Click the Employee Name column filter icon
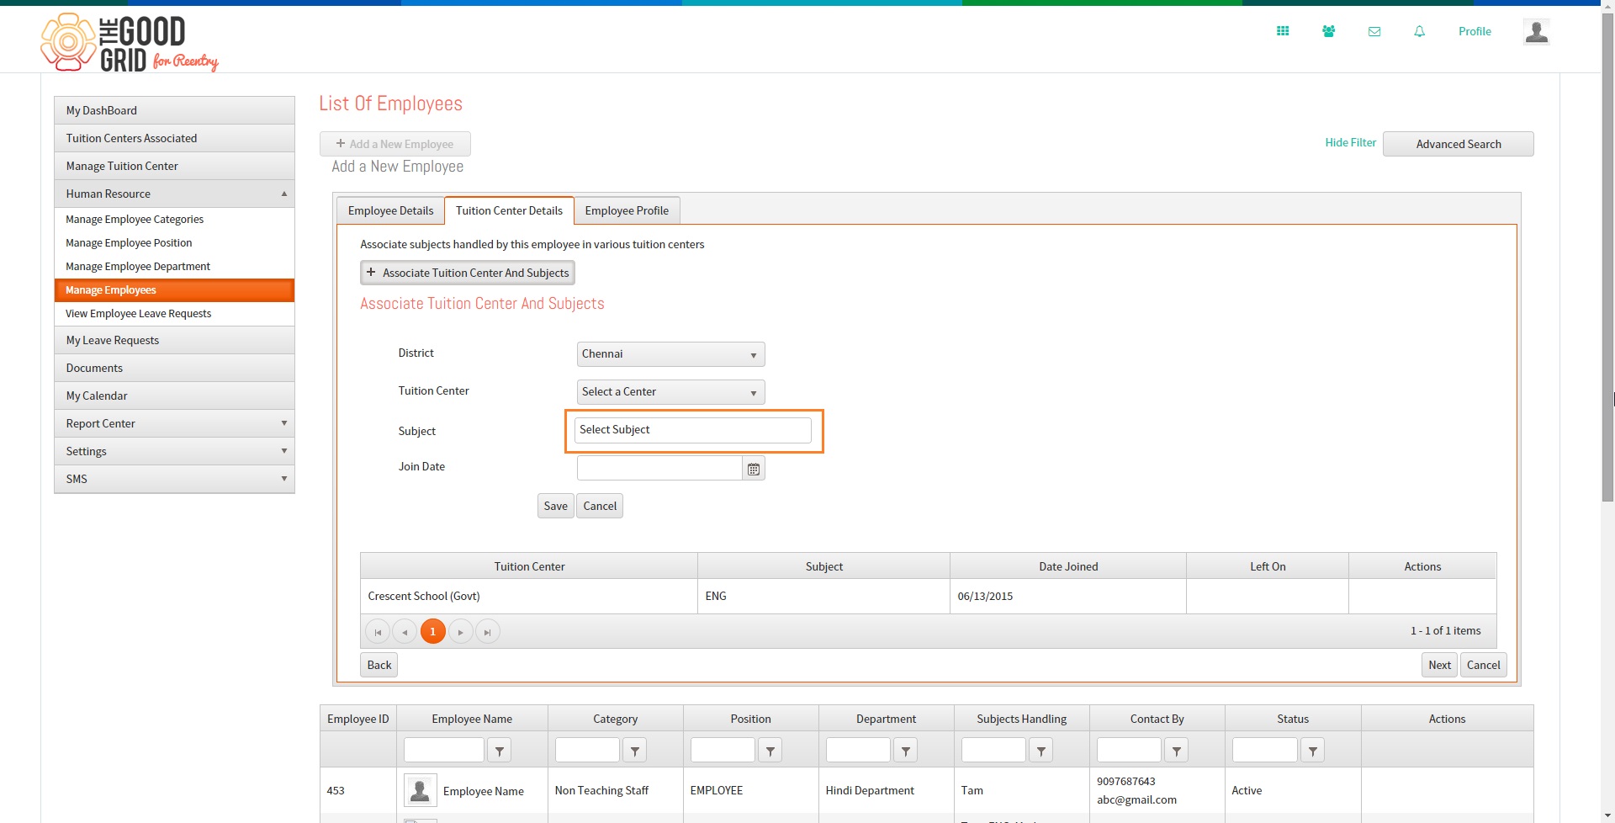Viewport: 1615px width, 823px height. coord(500,751)
